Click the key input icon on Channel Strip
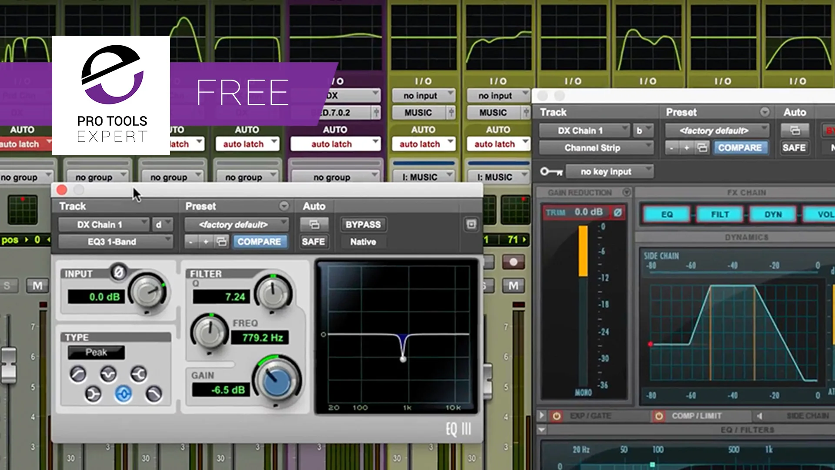 (x=551, y=171)
